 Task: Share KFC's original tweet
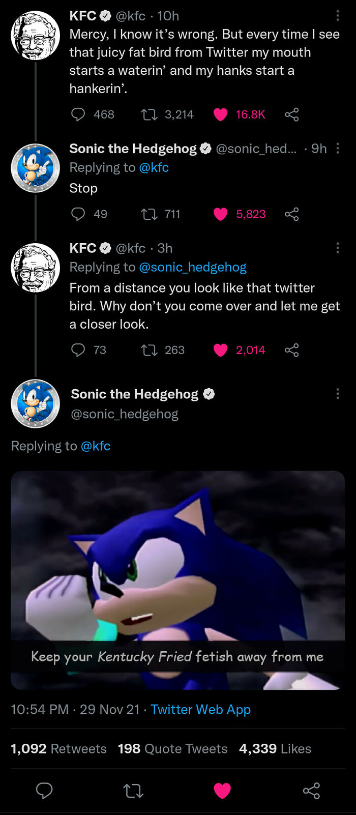coord(292,114)
